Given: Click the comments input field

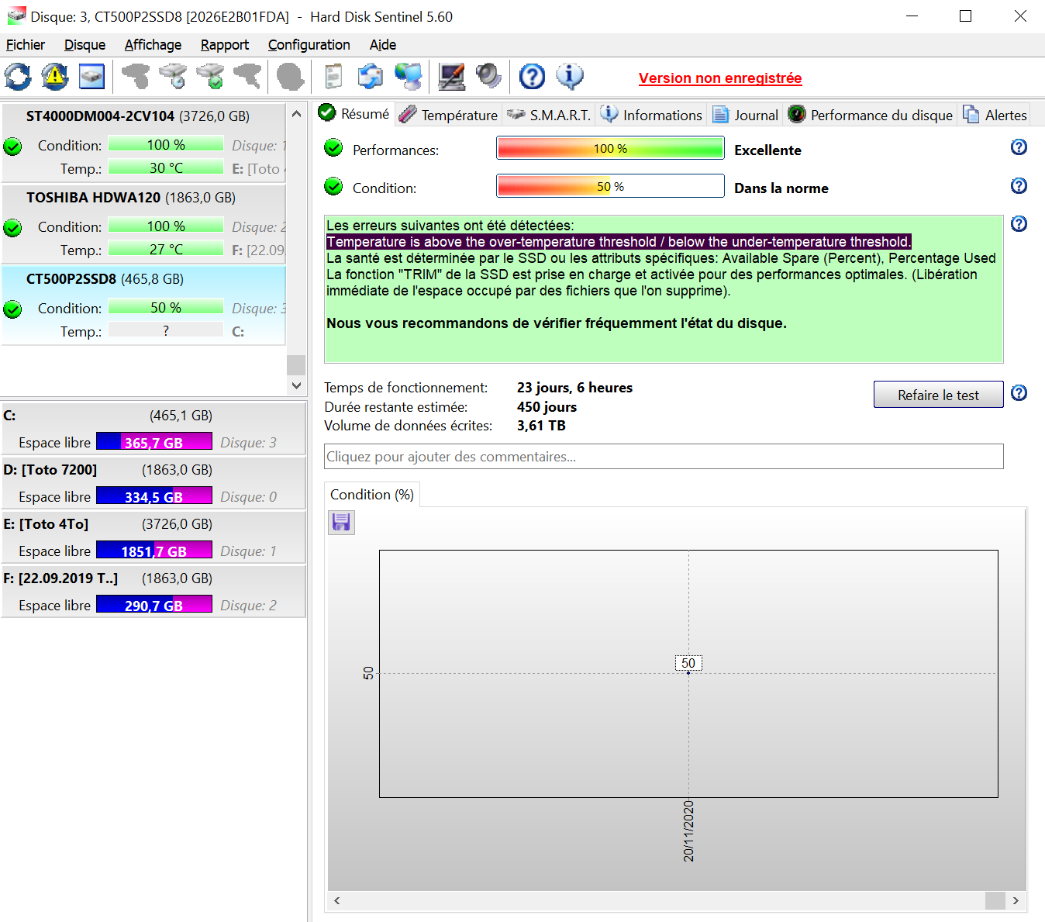Looking at the screenshot, I should pos(663,457).
